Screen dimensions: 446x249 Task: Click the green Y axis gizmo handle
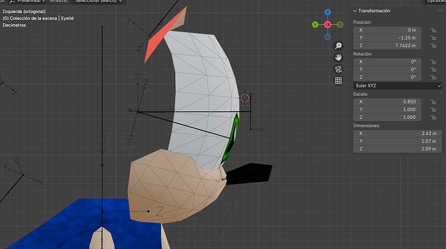pos(315,25)
